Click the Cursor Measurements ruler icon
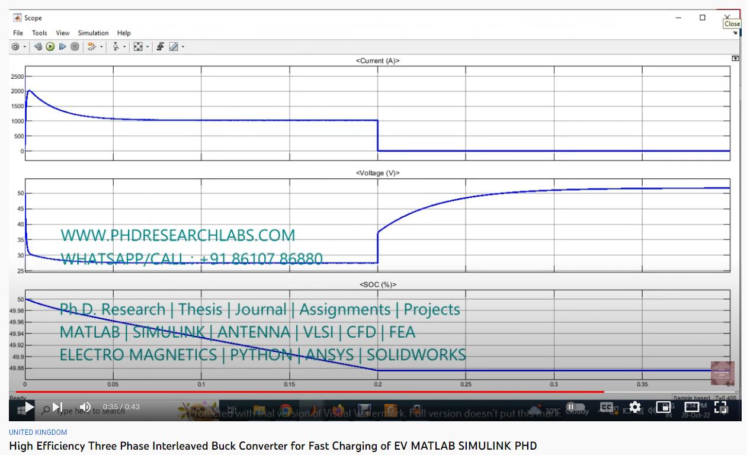This screenshot has width=747, height=455. click(174, 47)
